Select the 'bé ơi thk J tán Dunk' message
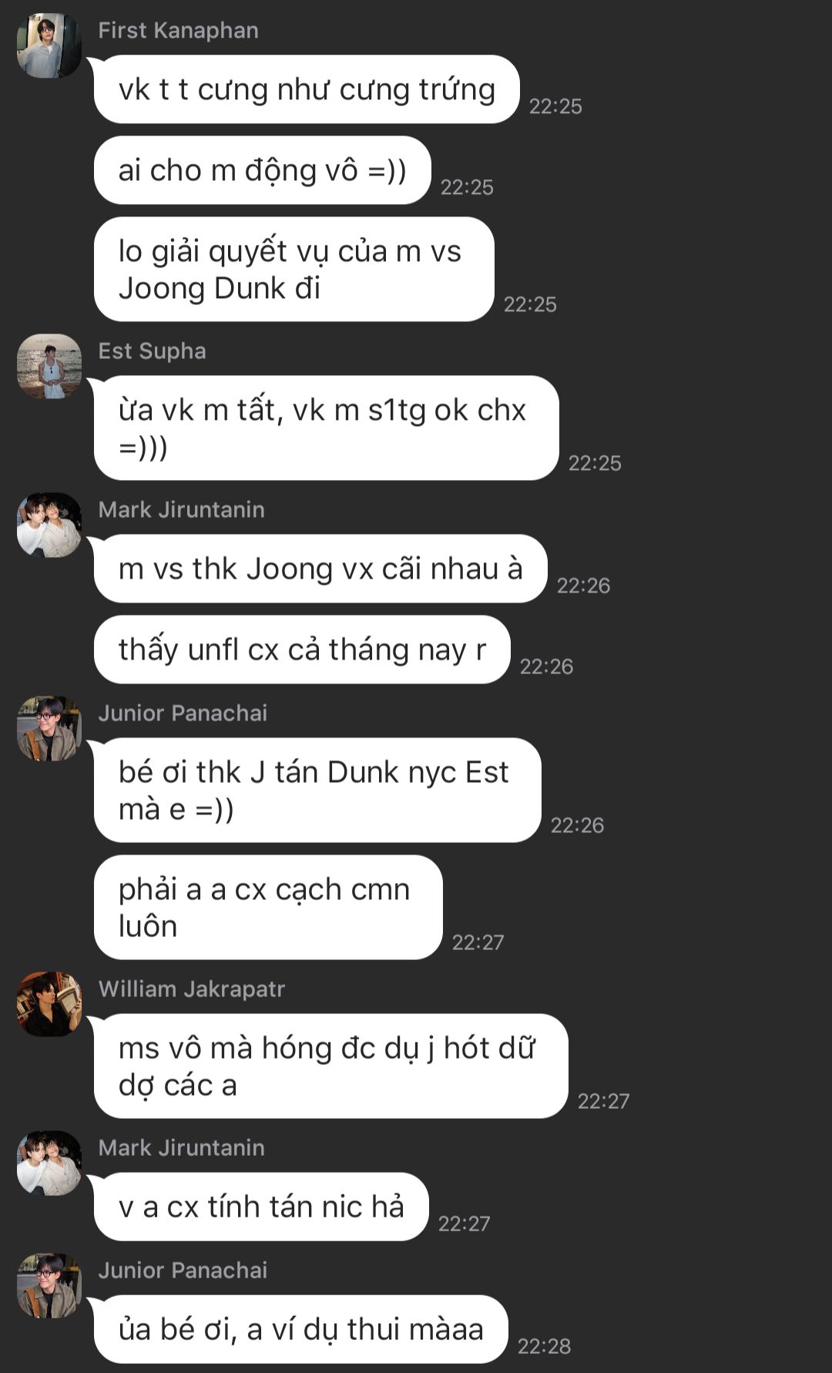832x1373 pixels. point(317,790)
